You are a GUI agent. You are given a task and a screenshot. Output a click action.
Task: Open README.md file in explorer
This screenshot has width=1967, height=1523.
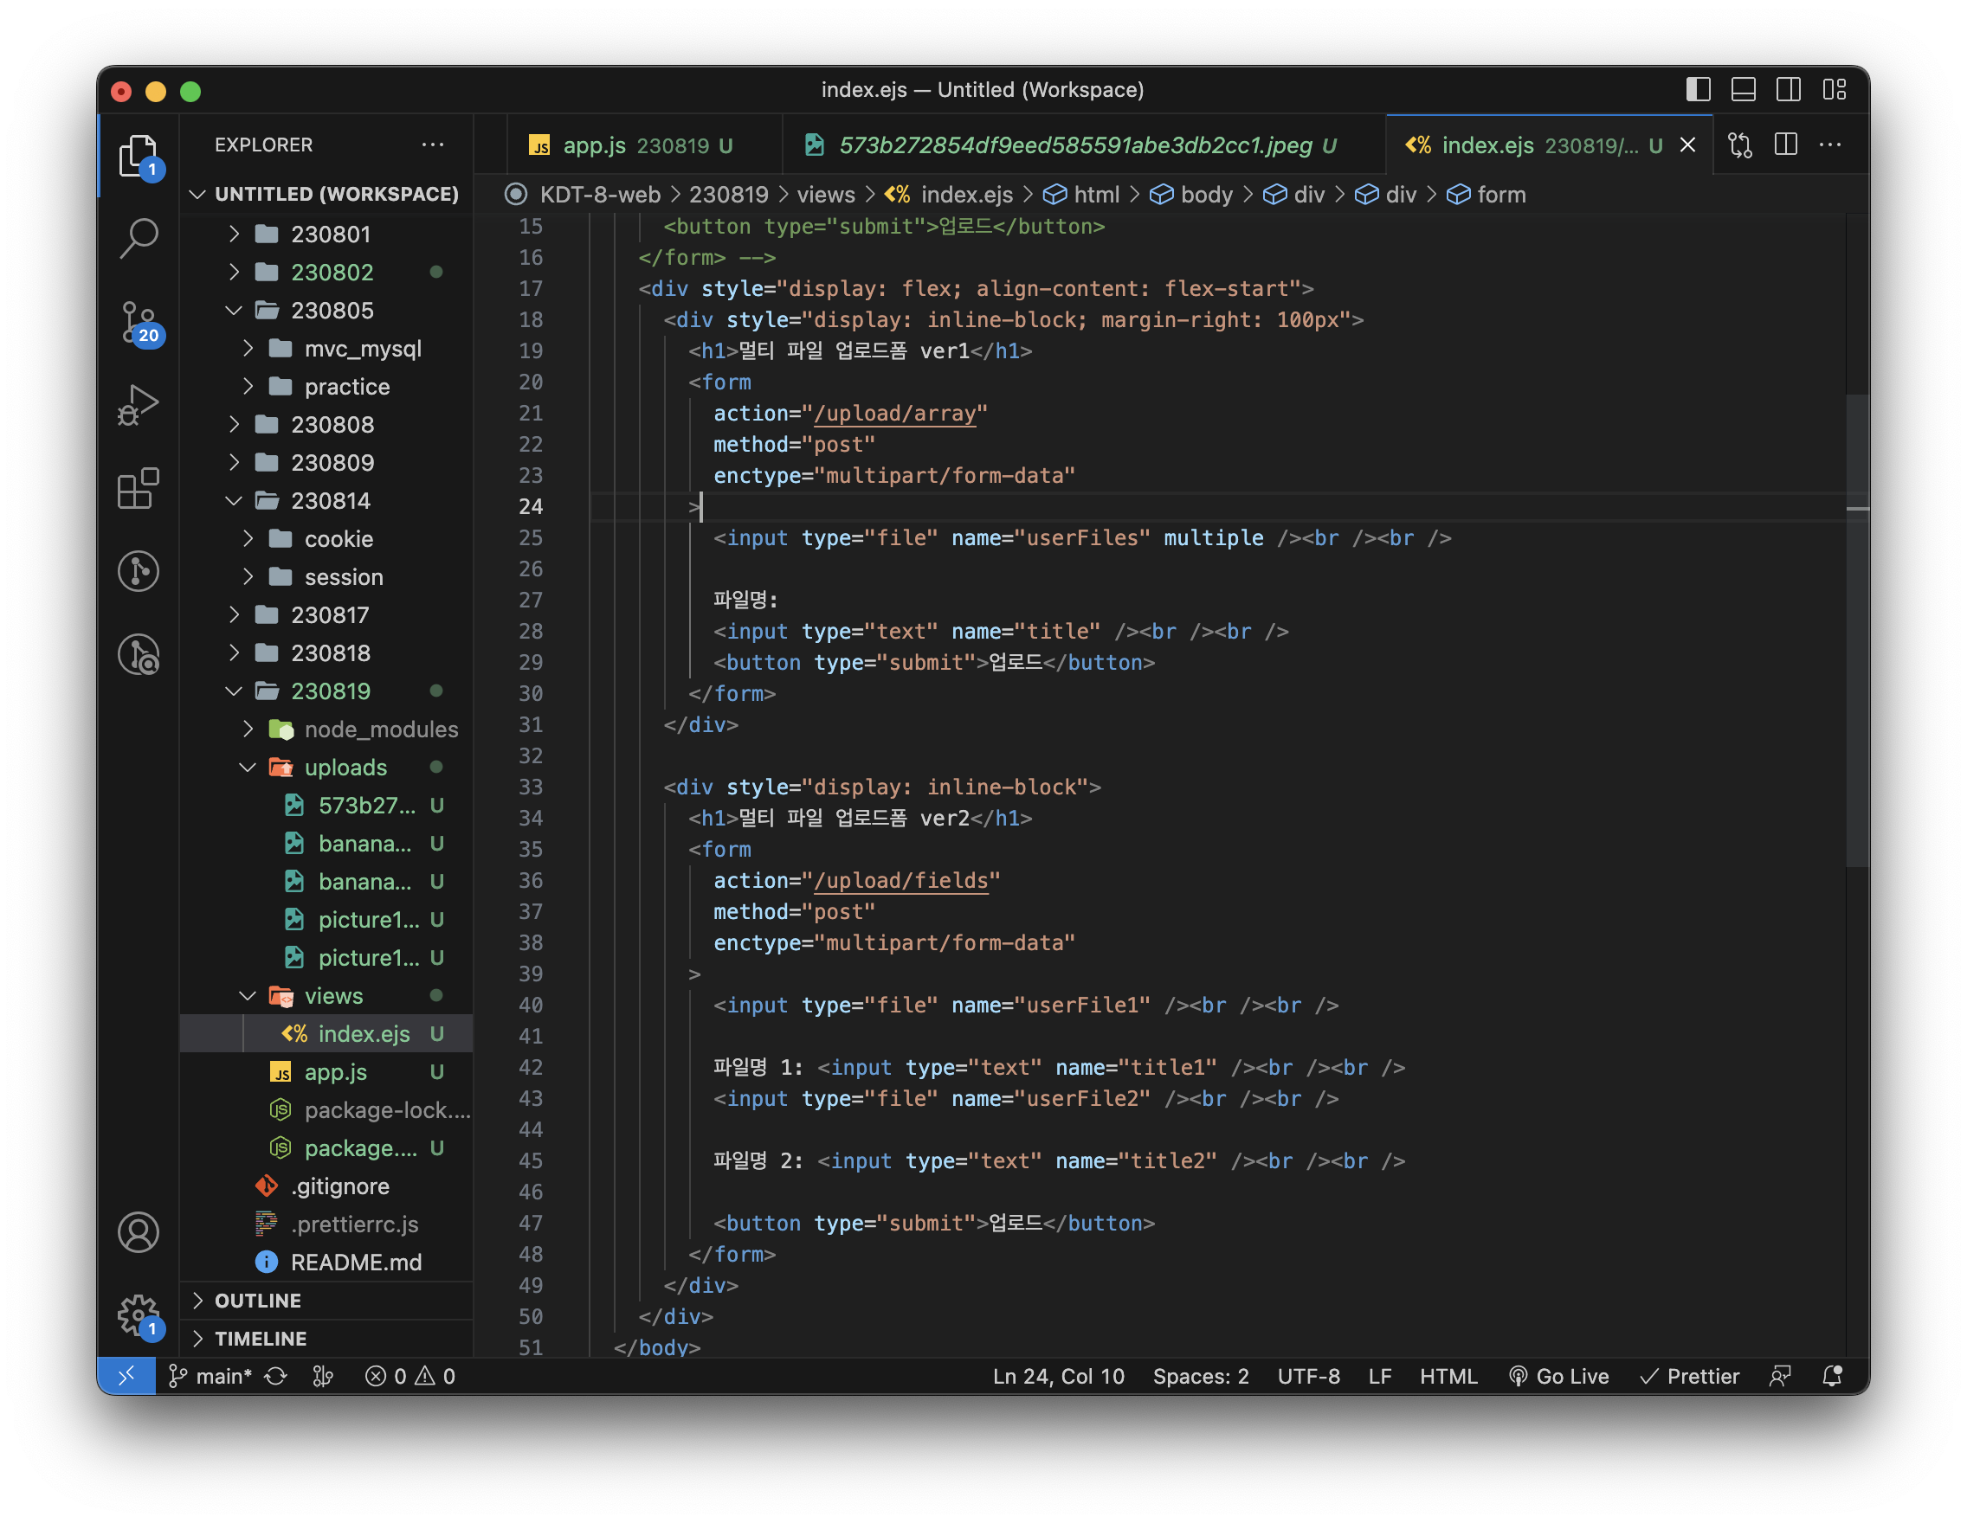tap(326, 1262)
